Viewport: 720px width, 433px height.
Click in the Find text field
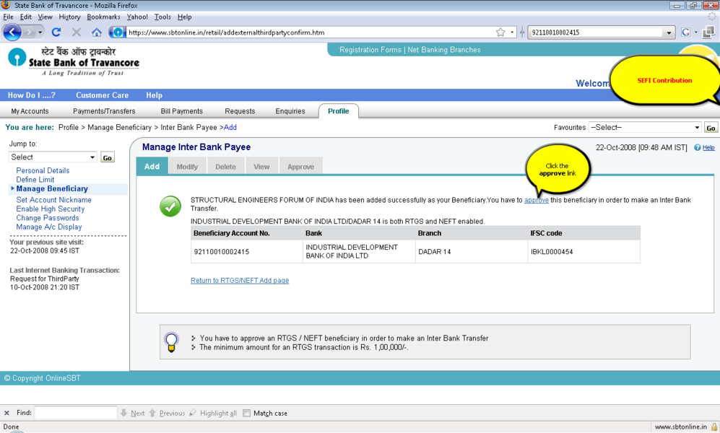point(76,414)
